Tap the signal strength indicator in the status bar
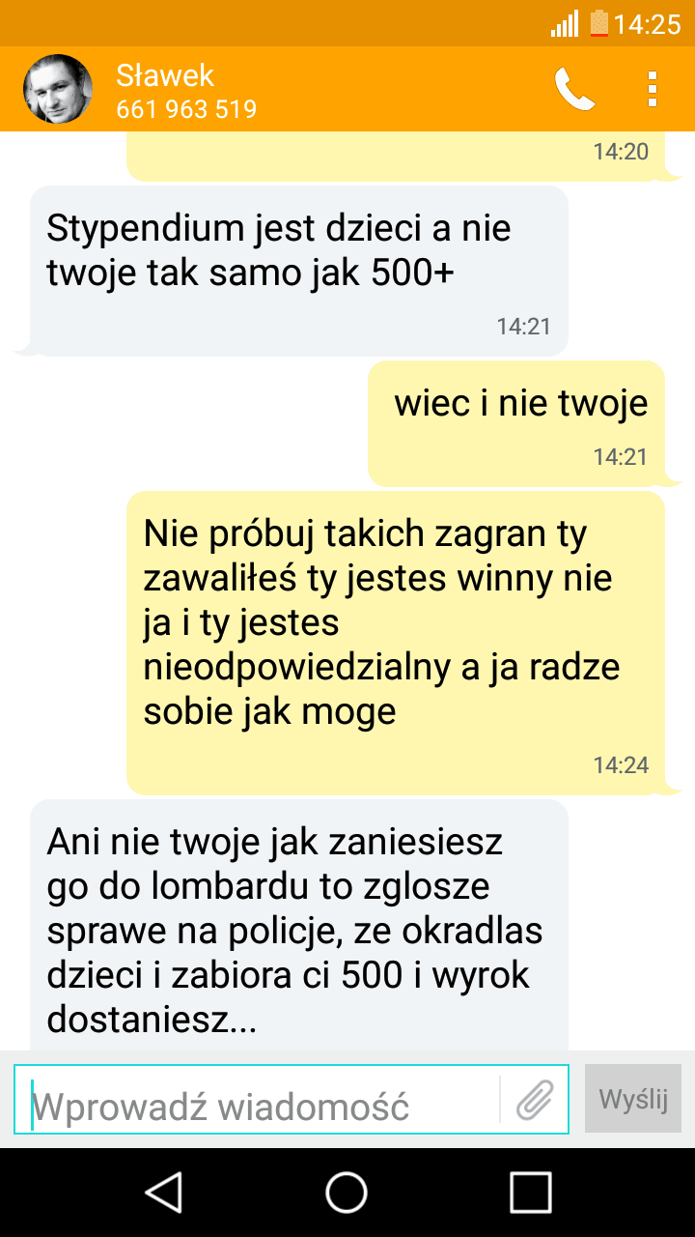 (x=565, y=23)
